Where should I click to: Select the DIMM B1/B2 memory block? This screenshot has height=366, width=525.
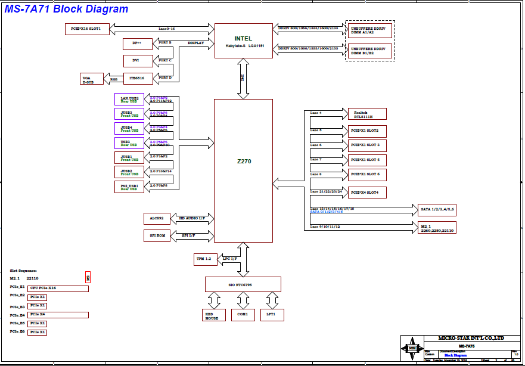(369, 51)
